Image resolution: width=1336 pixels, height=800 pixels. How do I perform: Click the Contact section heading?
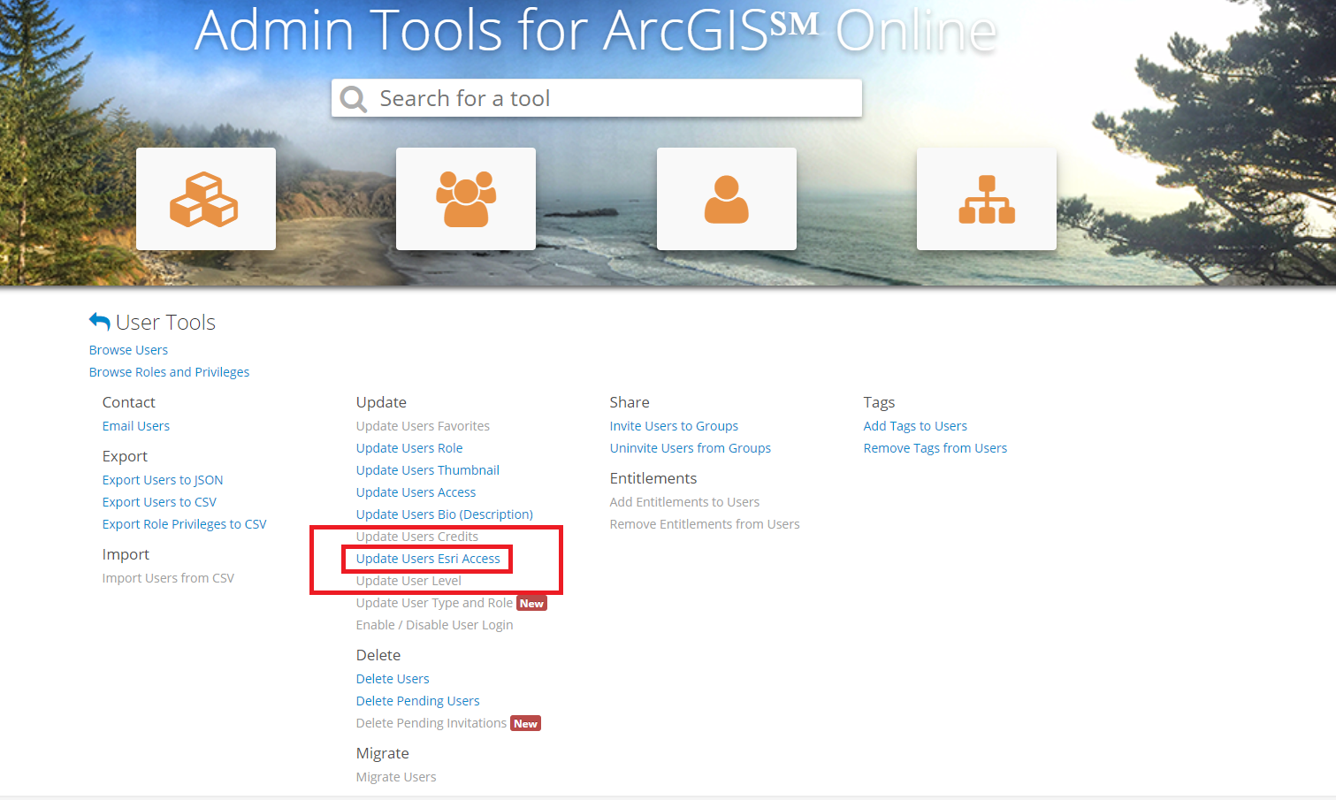[x=129, y=402]
